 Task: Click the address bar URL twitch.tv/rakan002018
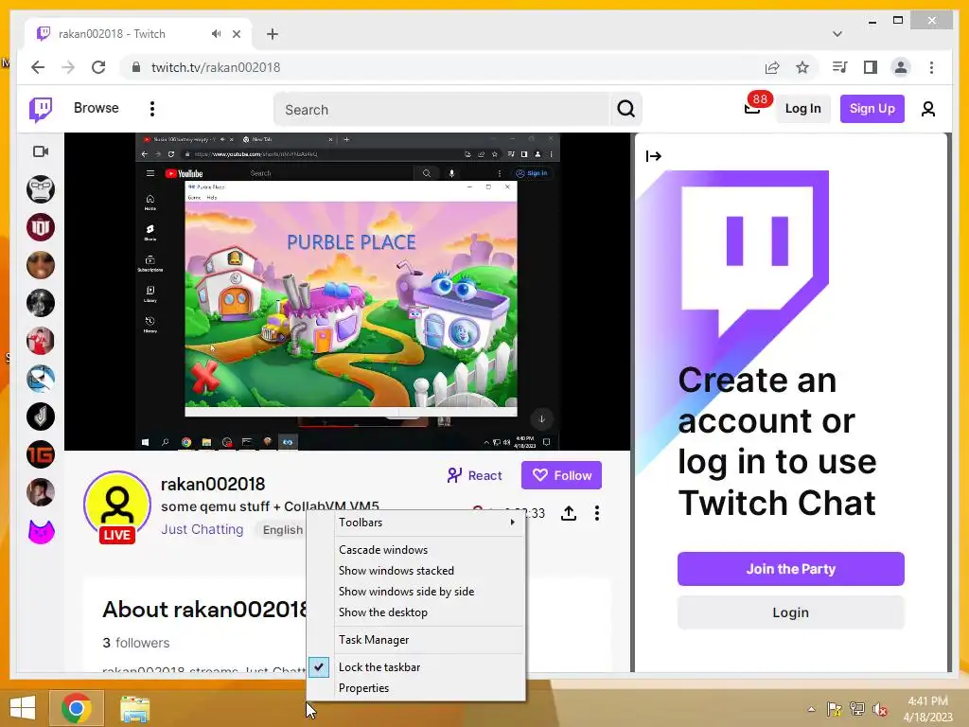pos(216,67)
